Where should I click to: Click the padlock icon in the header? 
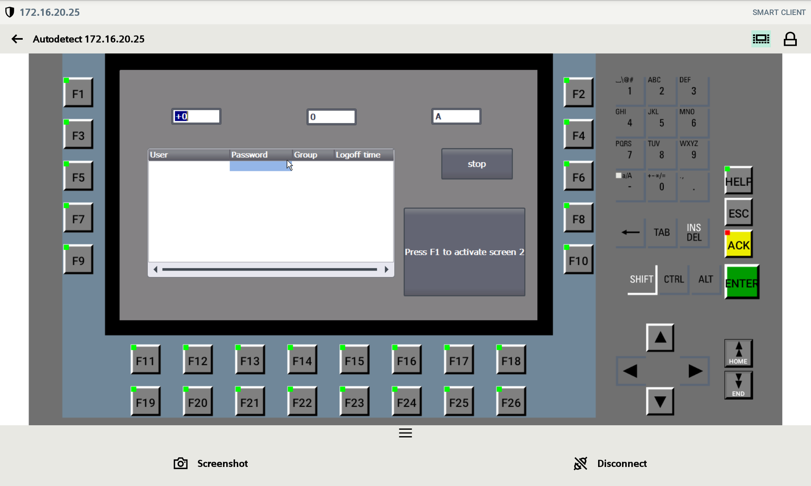click(x=790, y=39)
